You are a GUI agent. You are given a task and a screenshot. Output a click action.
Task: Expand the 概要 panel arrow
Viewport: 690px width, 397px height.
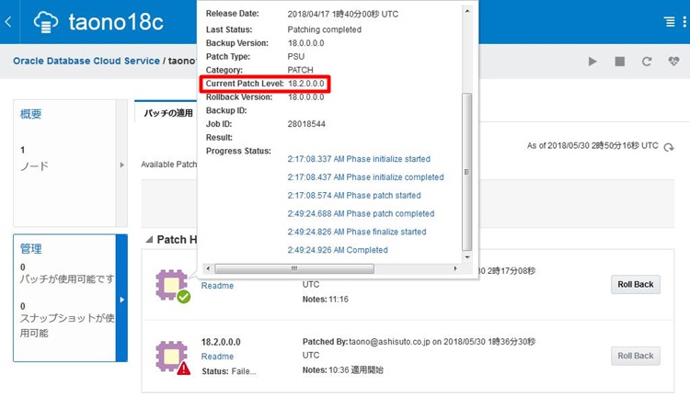122,164
